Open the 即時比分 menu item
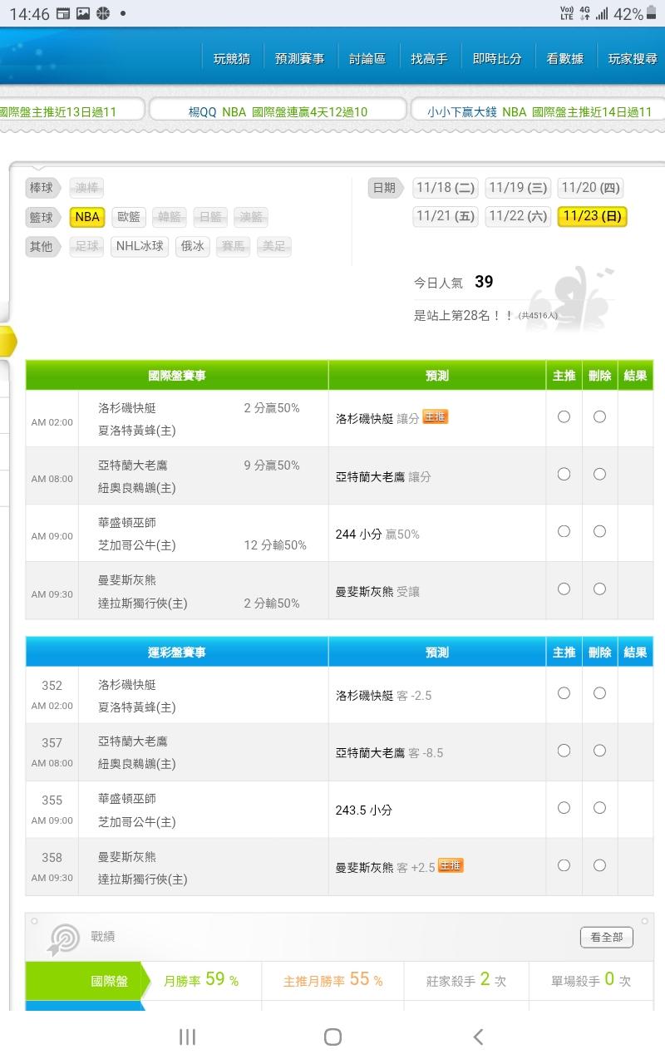 tap(497, 59)
